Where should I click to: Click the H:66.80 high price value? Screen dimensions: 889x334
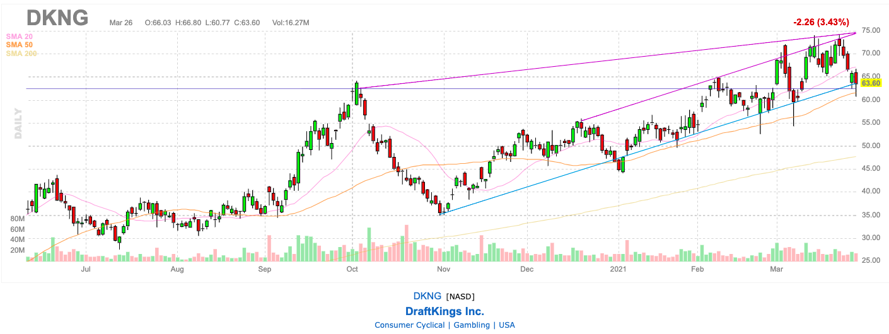[189, 23]
